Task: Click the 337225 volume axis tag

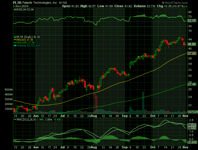Action: (x=192, y=112)
